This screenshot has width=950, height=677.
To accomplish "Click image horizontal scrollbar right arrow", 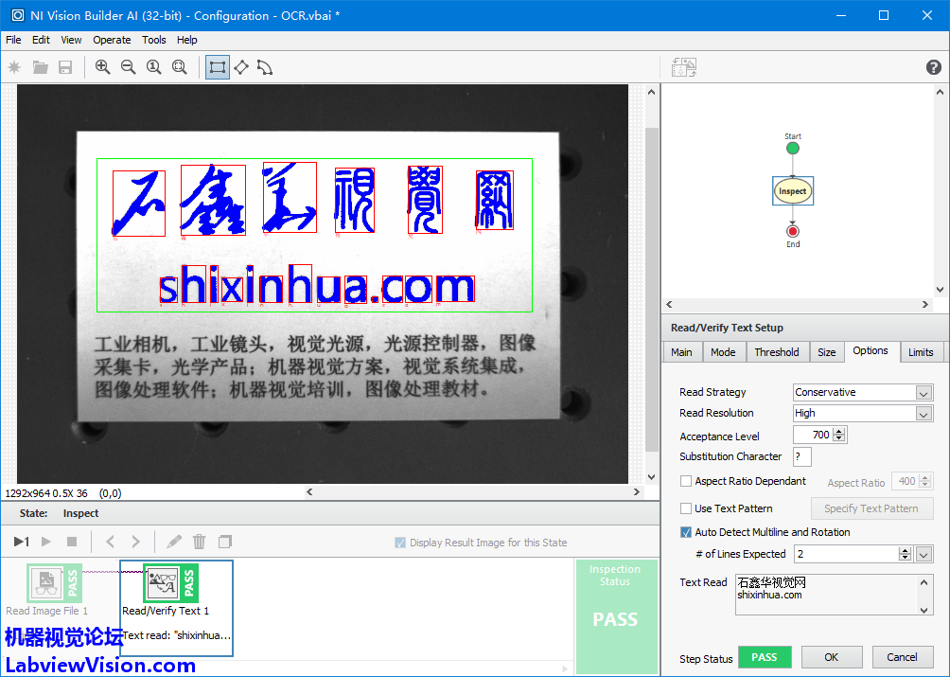I will tap(636, 492).
